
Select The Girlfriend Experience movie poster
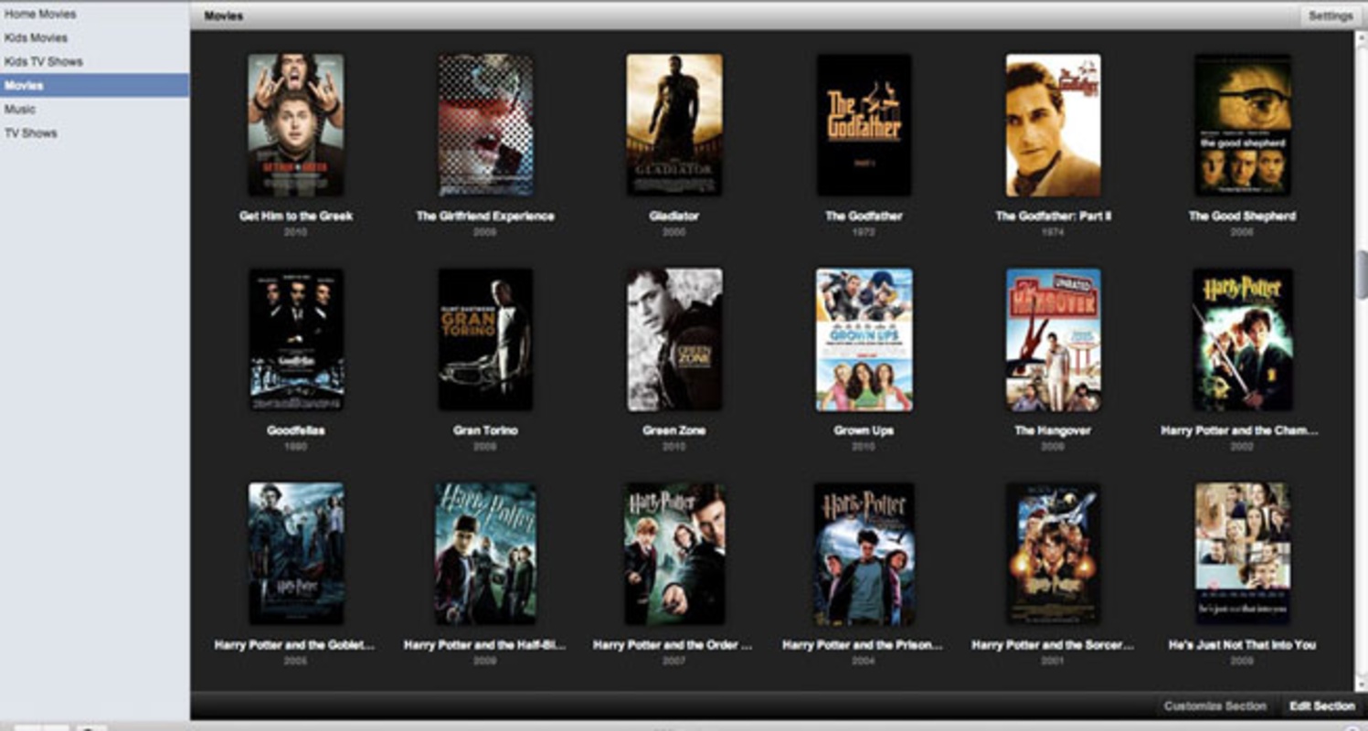[x=485, y=124]
